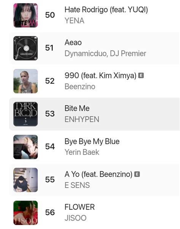Open the ENHYPEN artist page
The height and width of the screenshot is (229, 180).
coord(82,119)
